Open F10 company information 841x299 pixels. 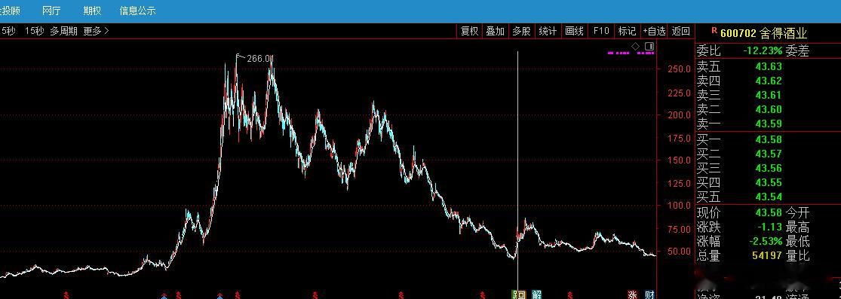[x=600, y=31]
